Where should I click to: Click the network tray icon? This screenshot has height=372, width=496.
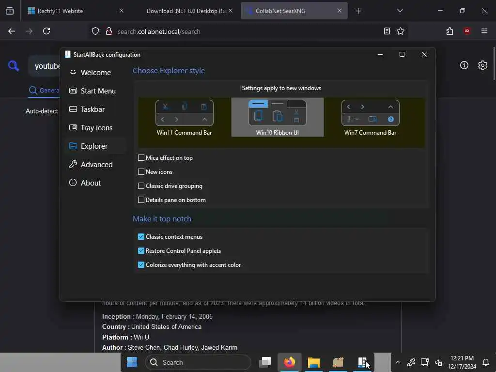point(424,362)
